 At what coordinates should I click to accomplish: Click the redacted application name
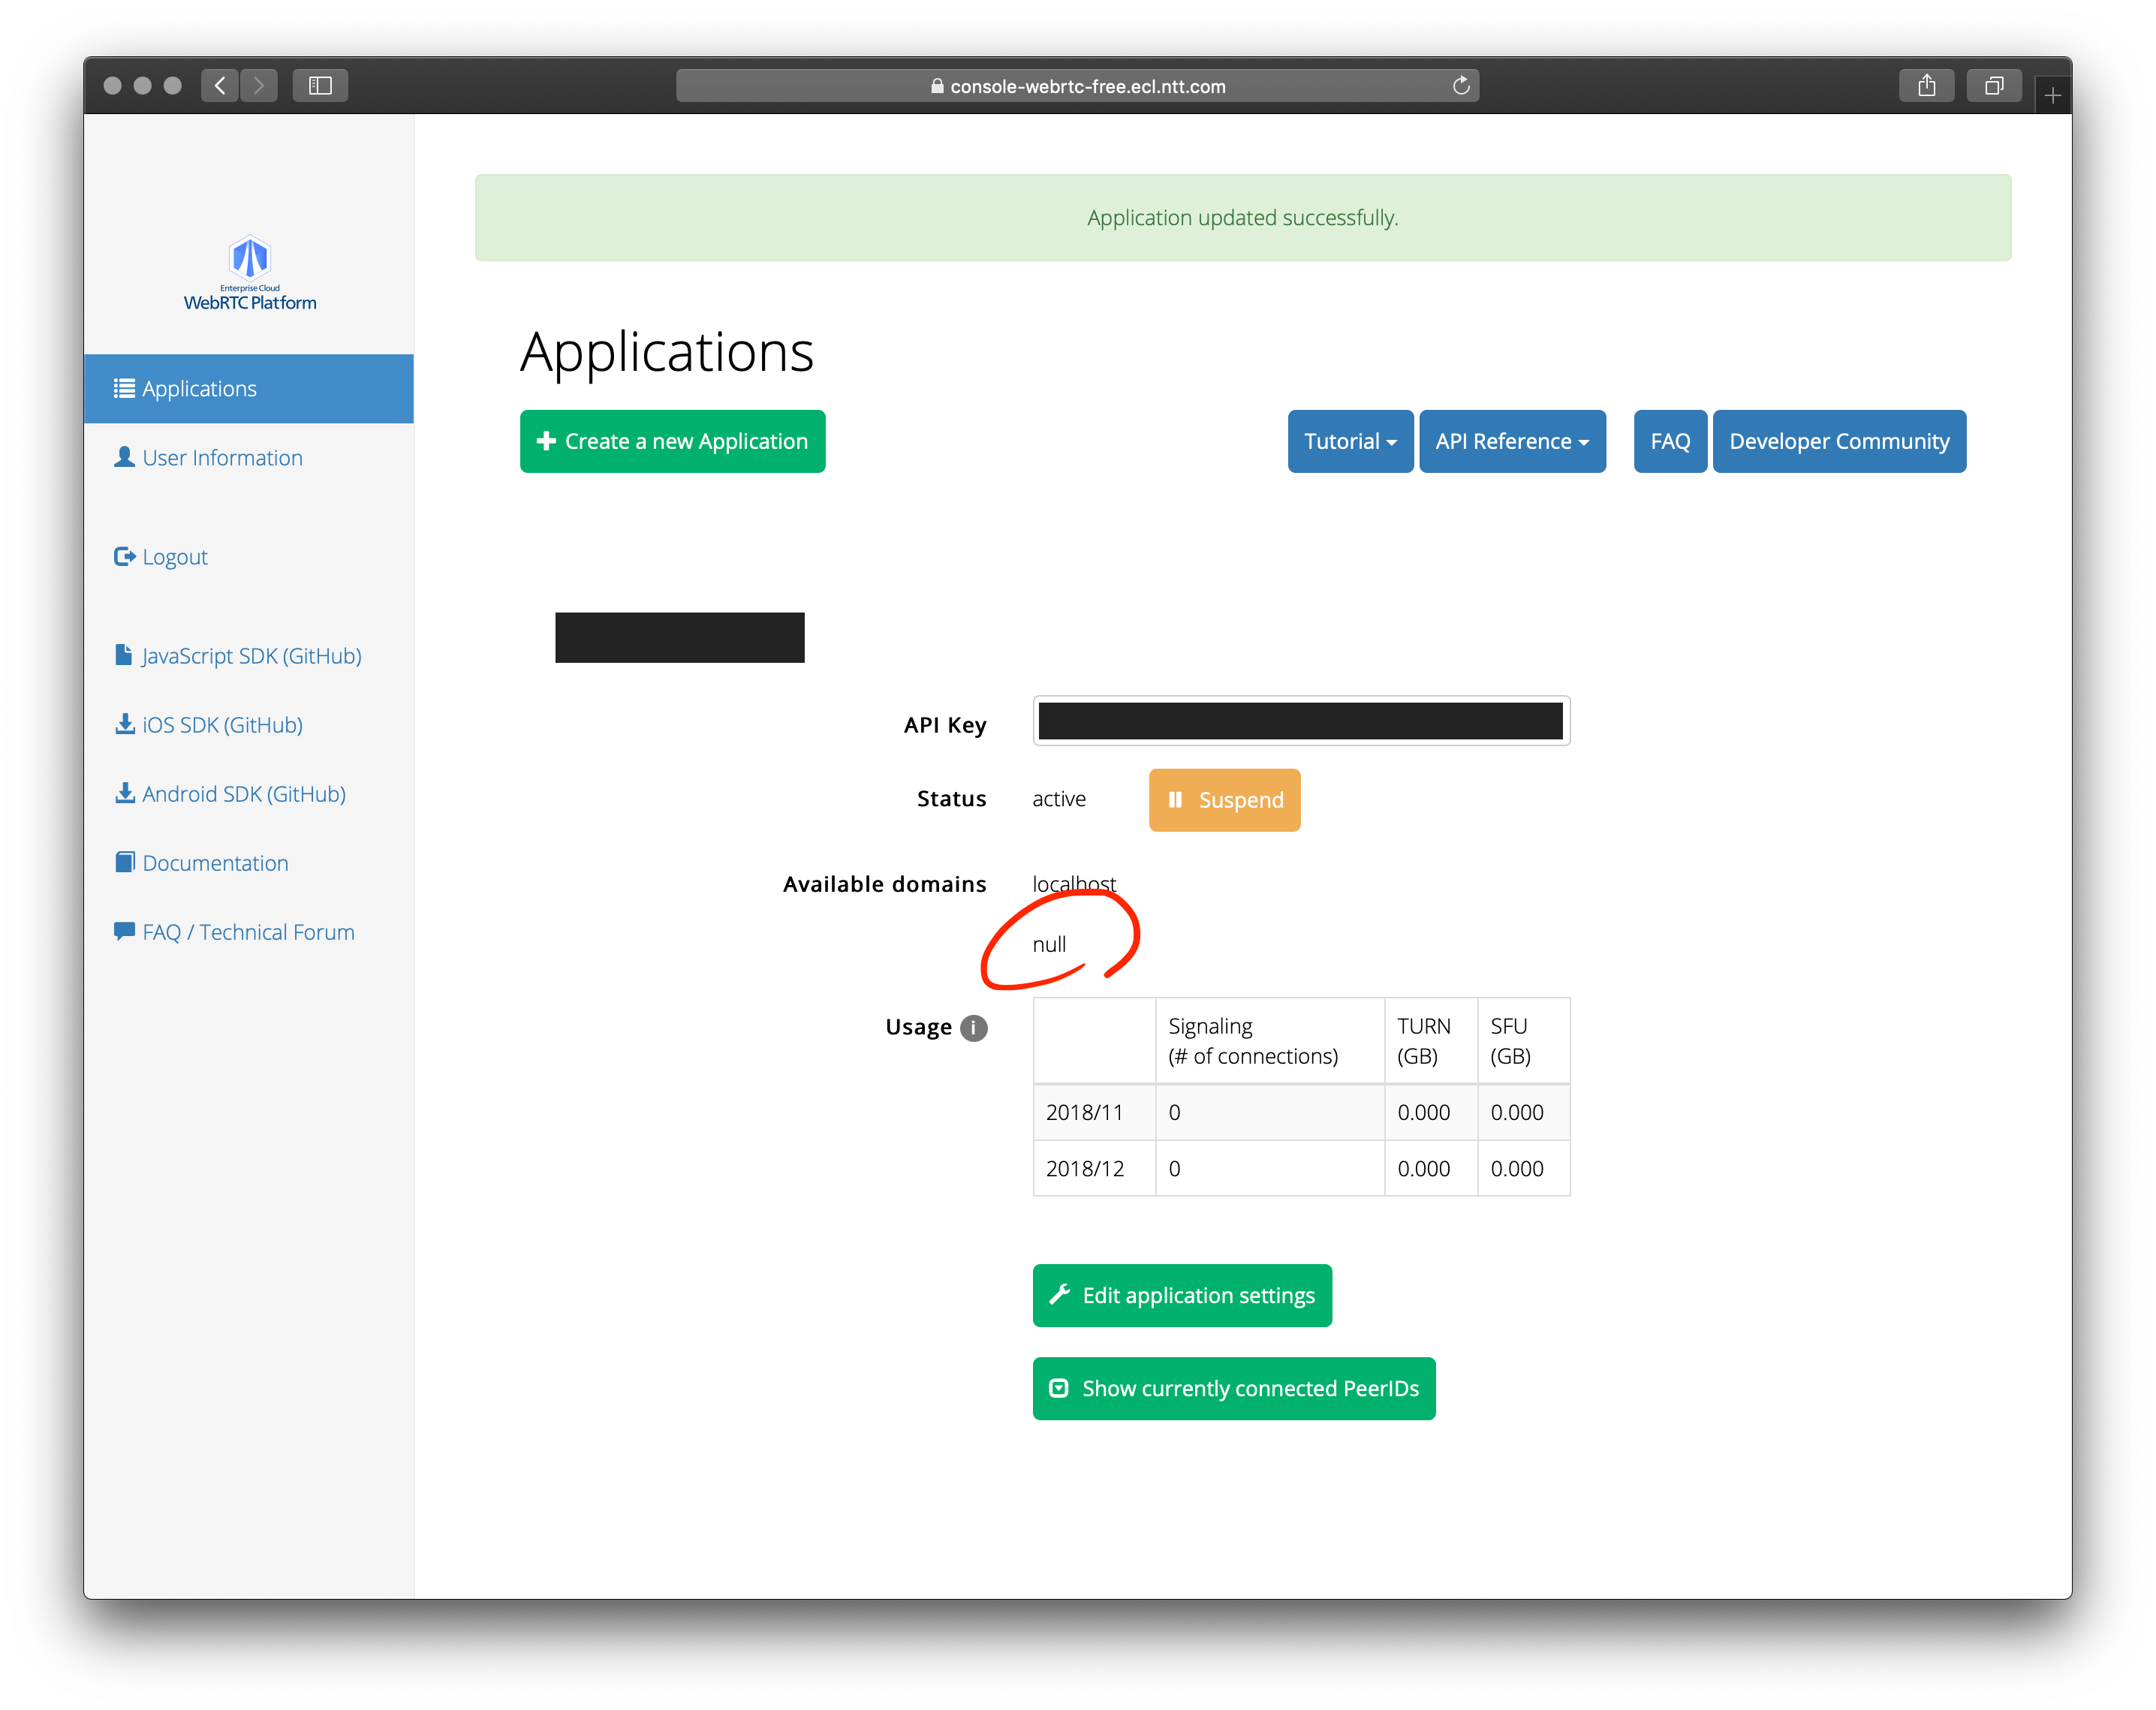tap(680, 638)
